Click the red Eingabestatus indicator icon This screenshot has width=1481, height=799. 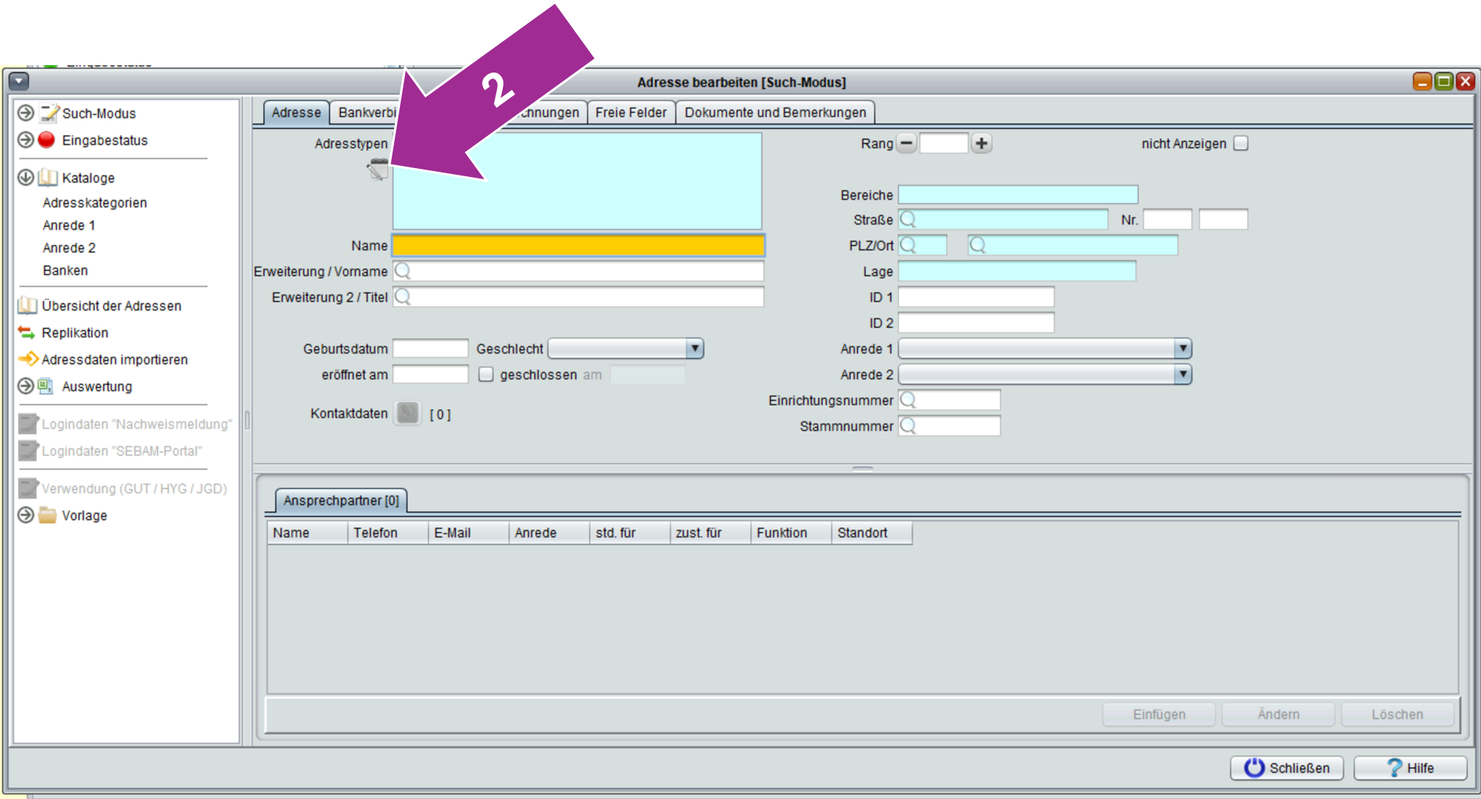pyautogui.click(x=47, y=140)
